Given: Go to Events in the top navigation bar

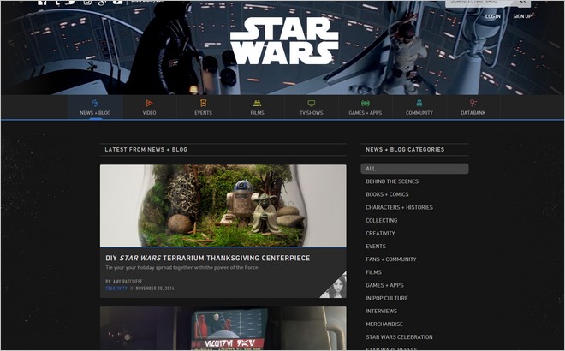Looking at the screenshot, I should 203,107.
